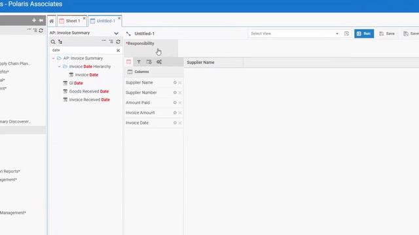The width and height of the screenshot is (419, 235).
Task: Remove the Amount Paid column
Action: [180, 102]
